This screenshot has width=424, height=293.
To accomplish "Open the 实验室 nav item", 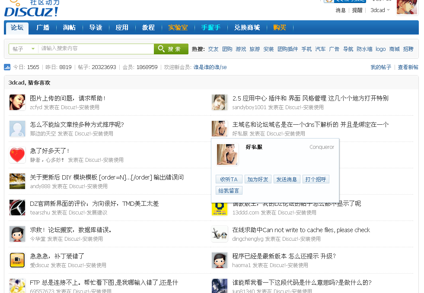I will point(178,28).
